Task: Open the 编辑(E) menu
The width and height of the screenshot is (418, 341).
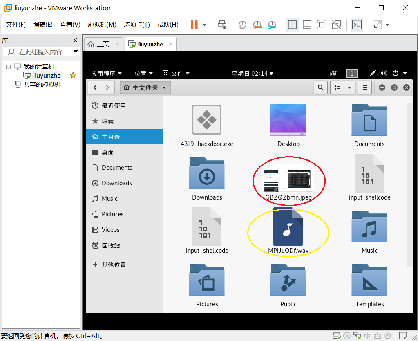Action: coord(42,25)
